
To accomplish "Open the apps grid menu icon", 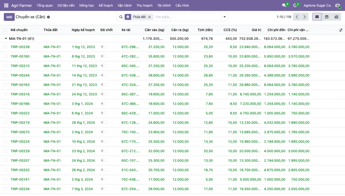I will tap(6, 5).
